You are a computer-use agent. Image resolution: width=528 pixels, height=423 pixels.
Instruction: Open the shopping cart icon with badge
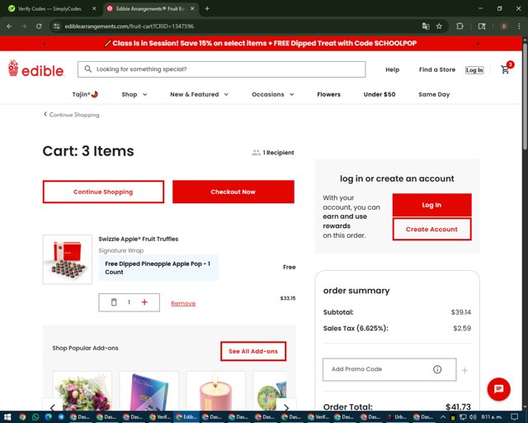(507, 68)
